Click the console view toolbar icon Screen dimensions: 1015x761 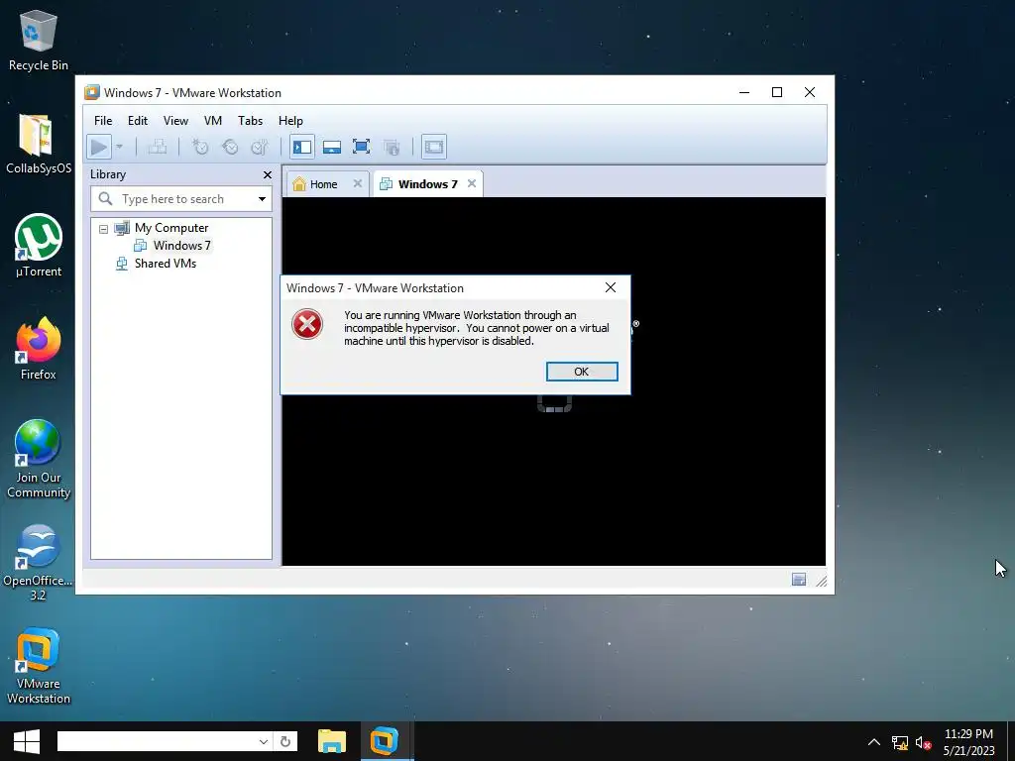pyautogui.click(x=434, y=147)
